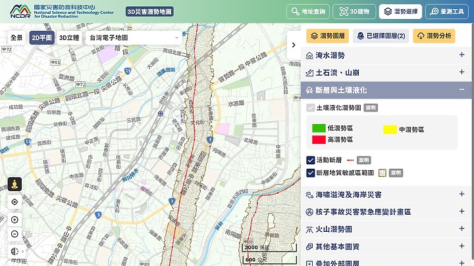Click the 水源路 label on map
The image size is (474, 266).
[236, 104]
